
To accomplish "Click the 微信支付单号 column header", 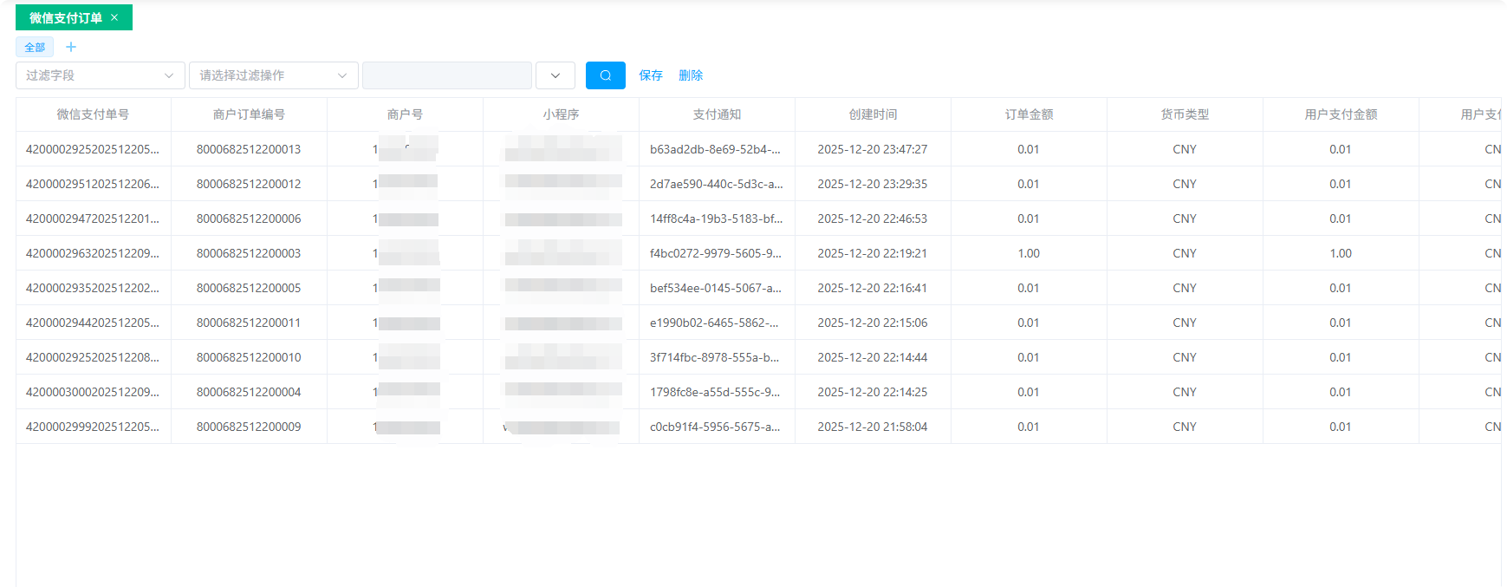I will [x=93, y=114].
